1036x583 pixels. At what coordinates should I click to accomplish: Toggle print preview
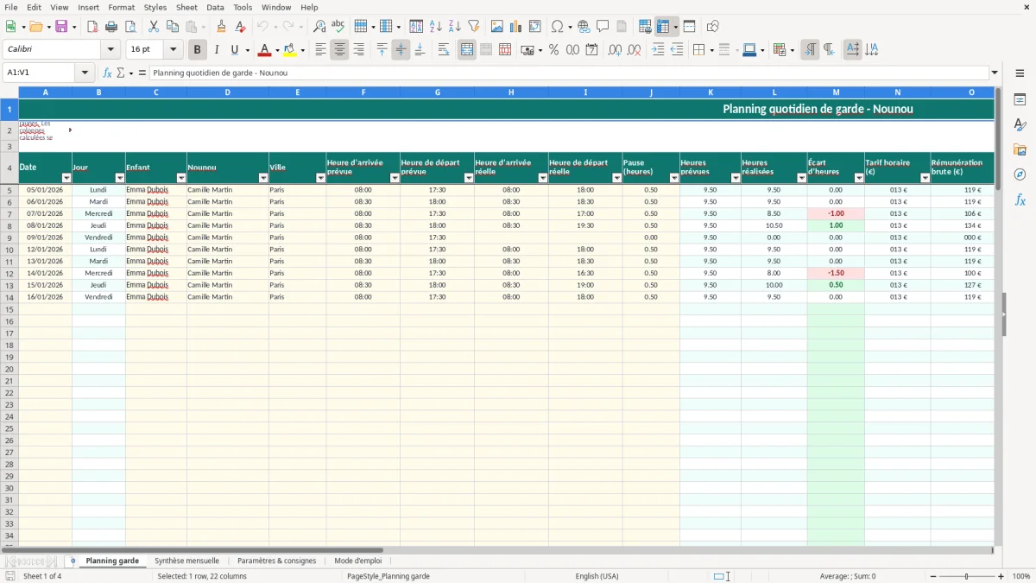pos(130,27)
